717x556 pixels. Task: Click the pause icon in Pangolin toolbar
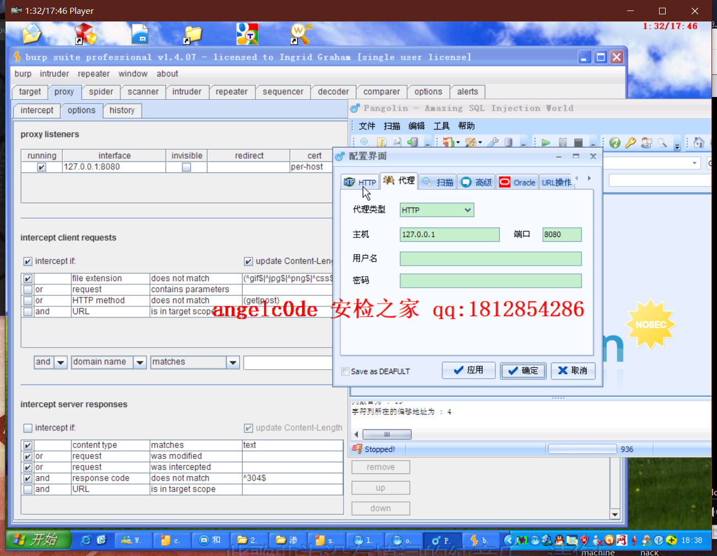point(563,143)
